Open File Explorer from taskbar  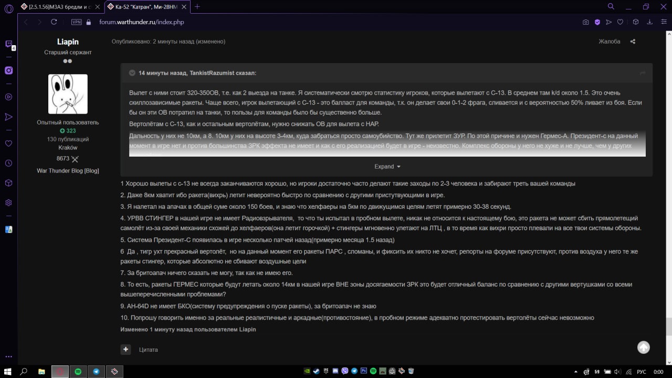41,371
